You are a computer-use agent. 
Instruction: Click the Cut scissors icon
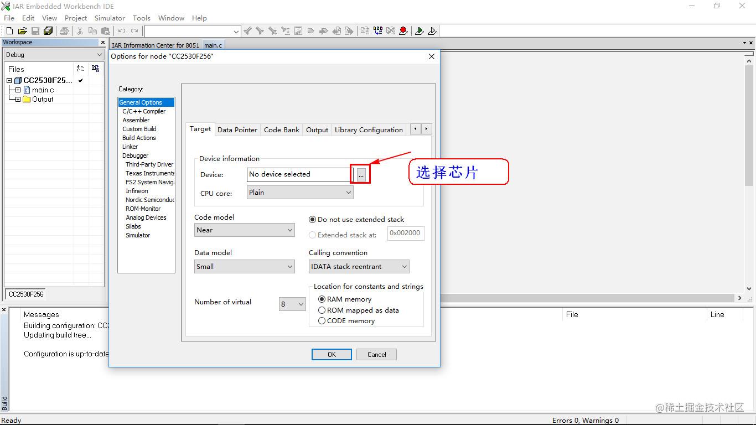[80, 31]
